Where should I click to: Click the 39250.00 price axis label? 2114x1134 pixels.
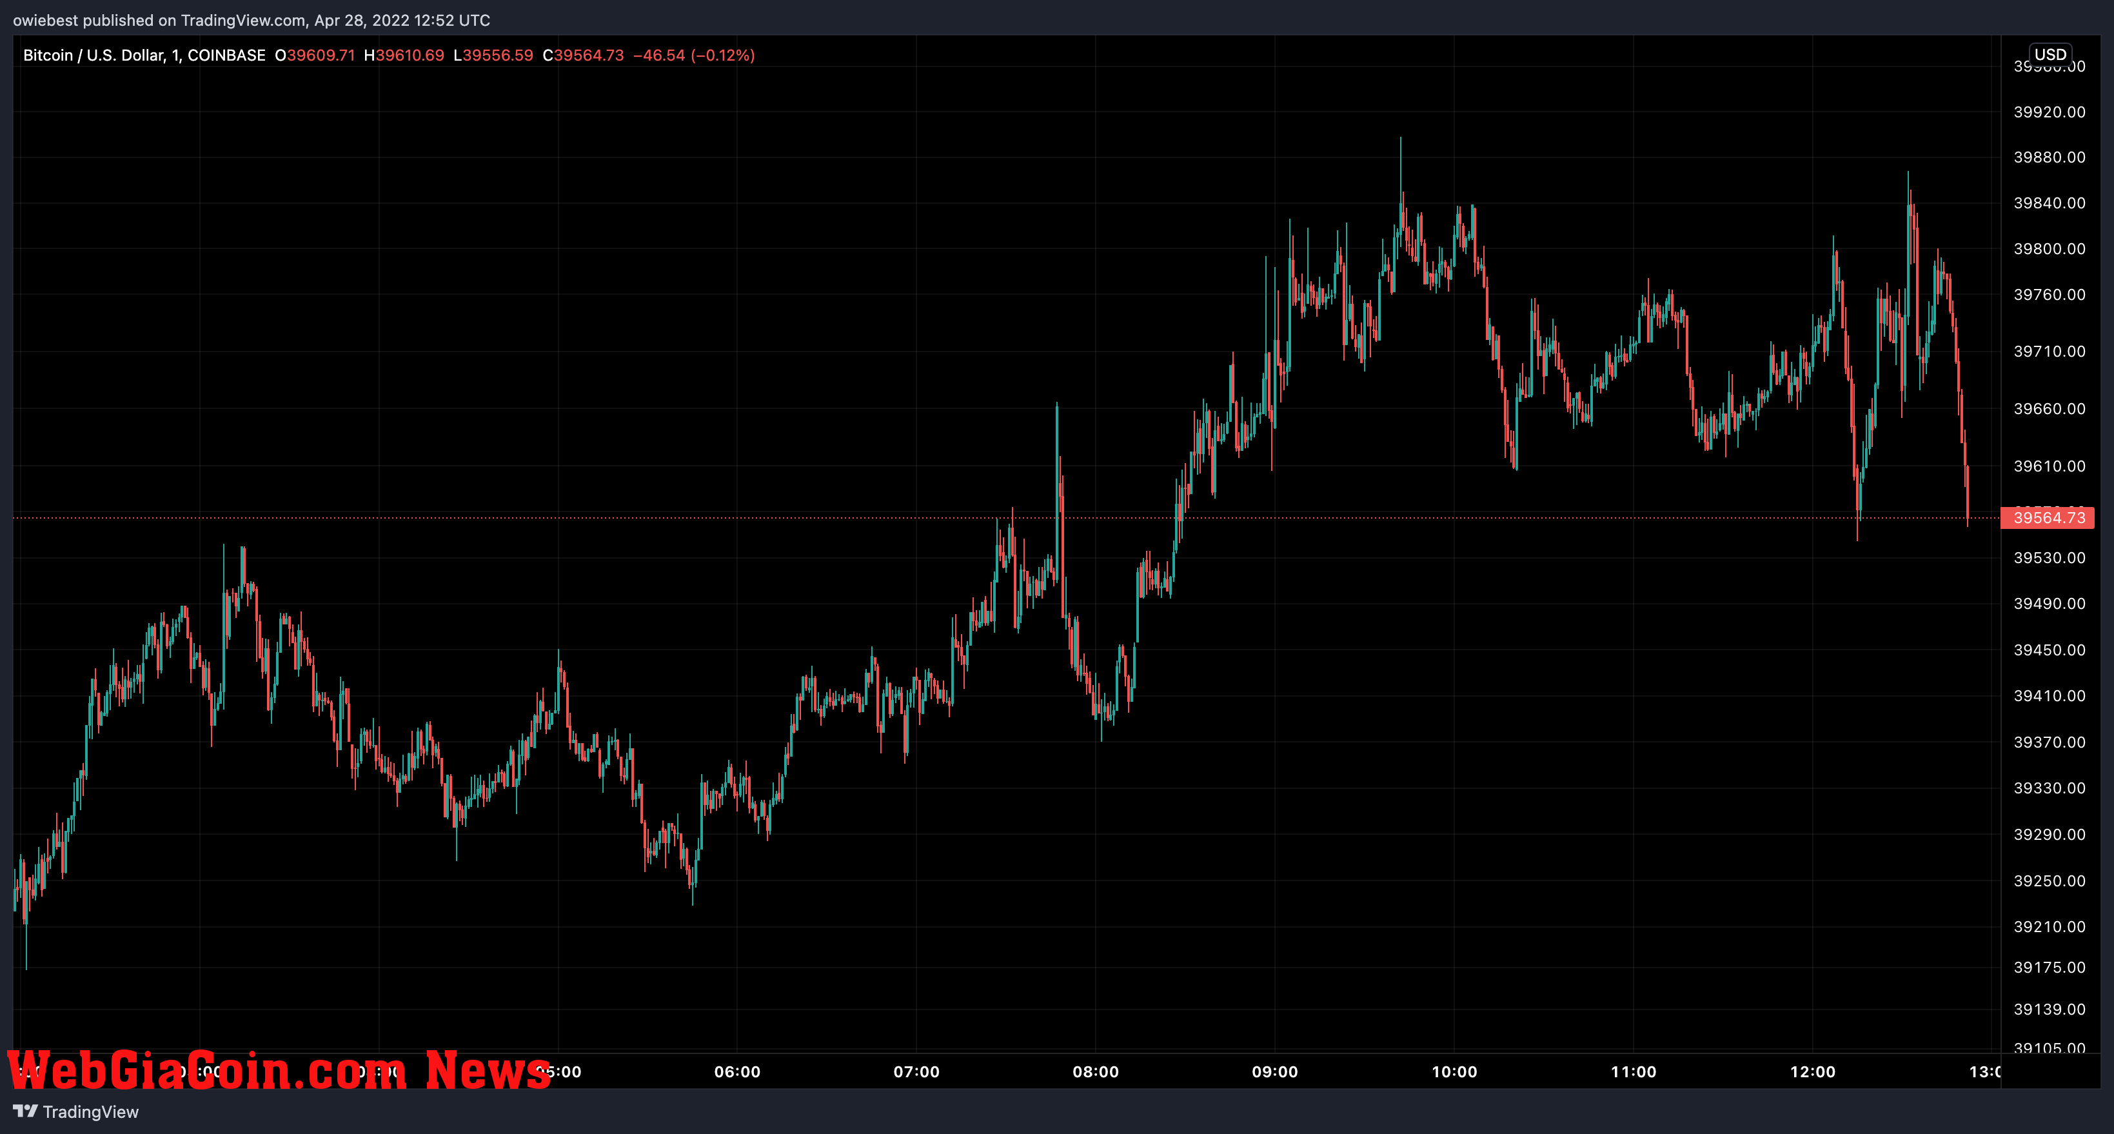(2049, 880)
